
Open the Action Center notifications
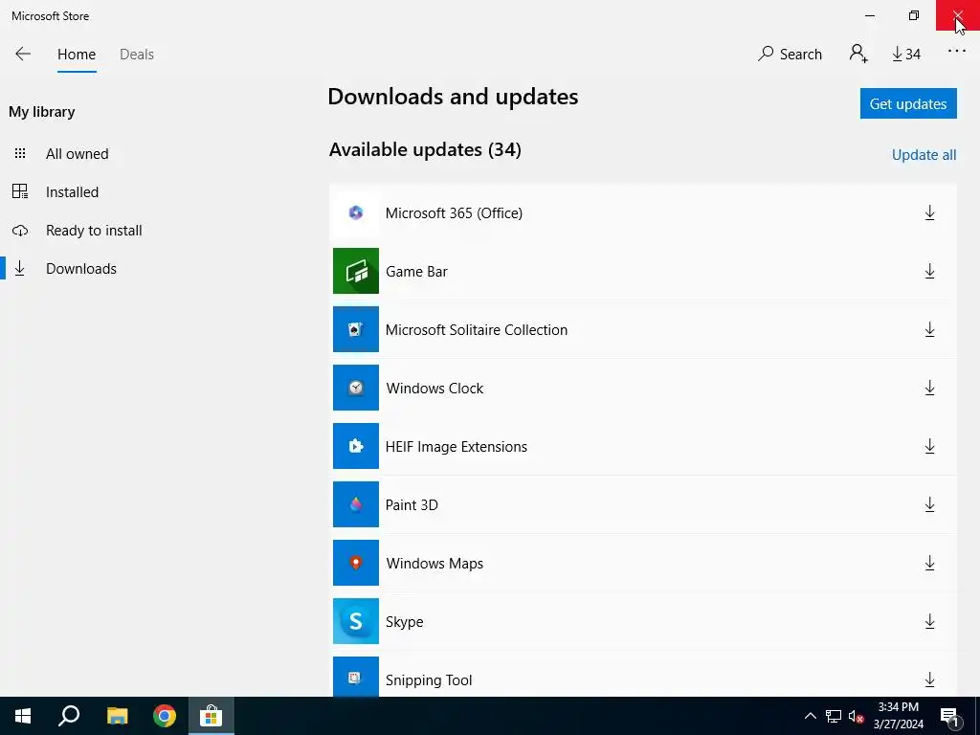point(950,717)
